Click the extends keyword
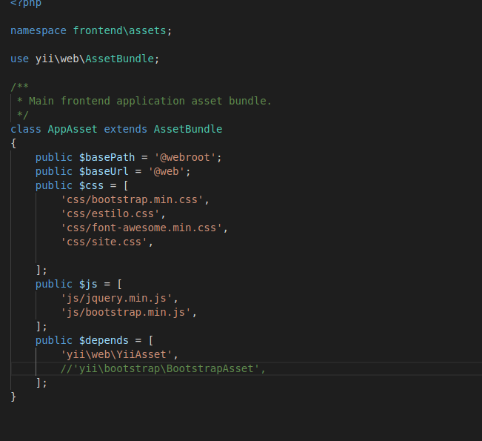 [x=125, y=129]
